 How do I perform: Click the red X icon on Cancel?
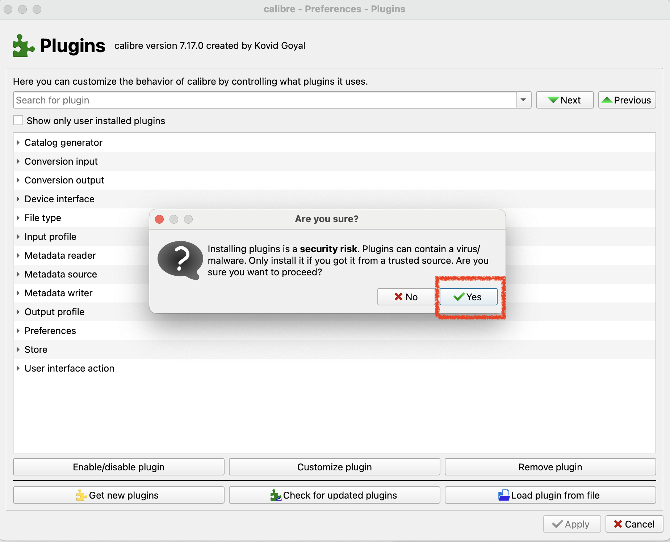tap(618, 524)
